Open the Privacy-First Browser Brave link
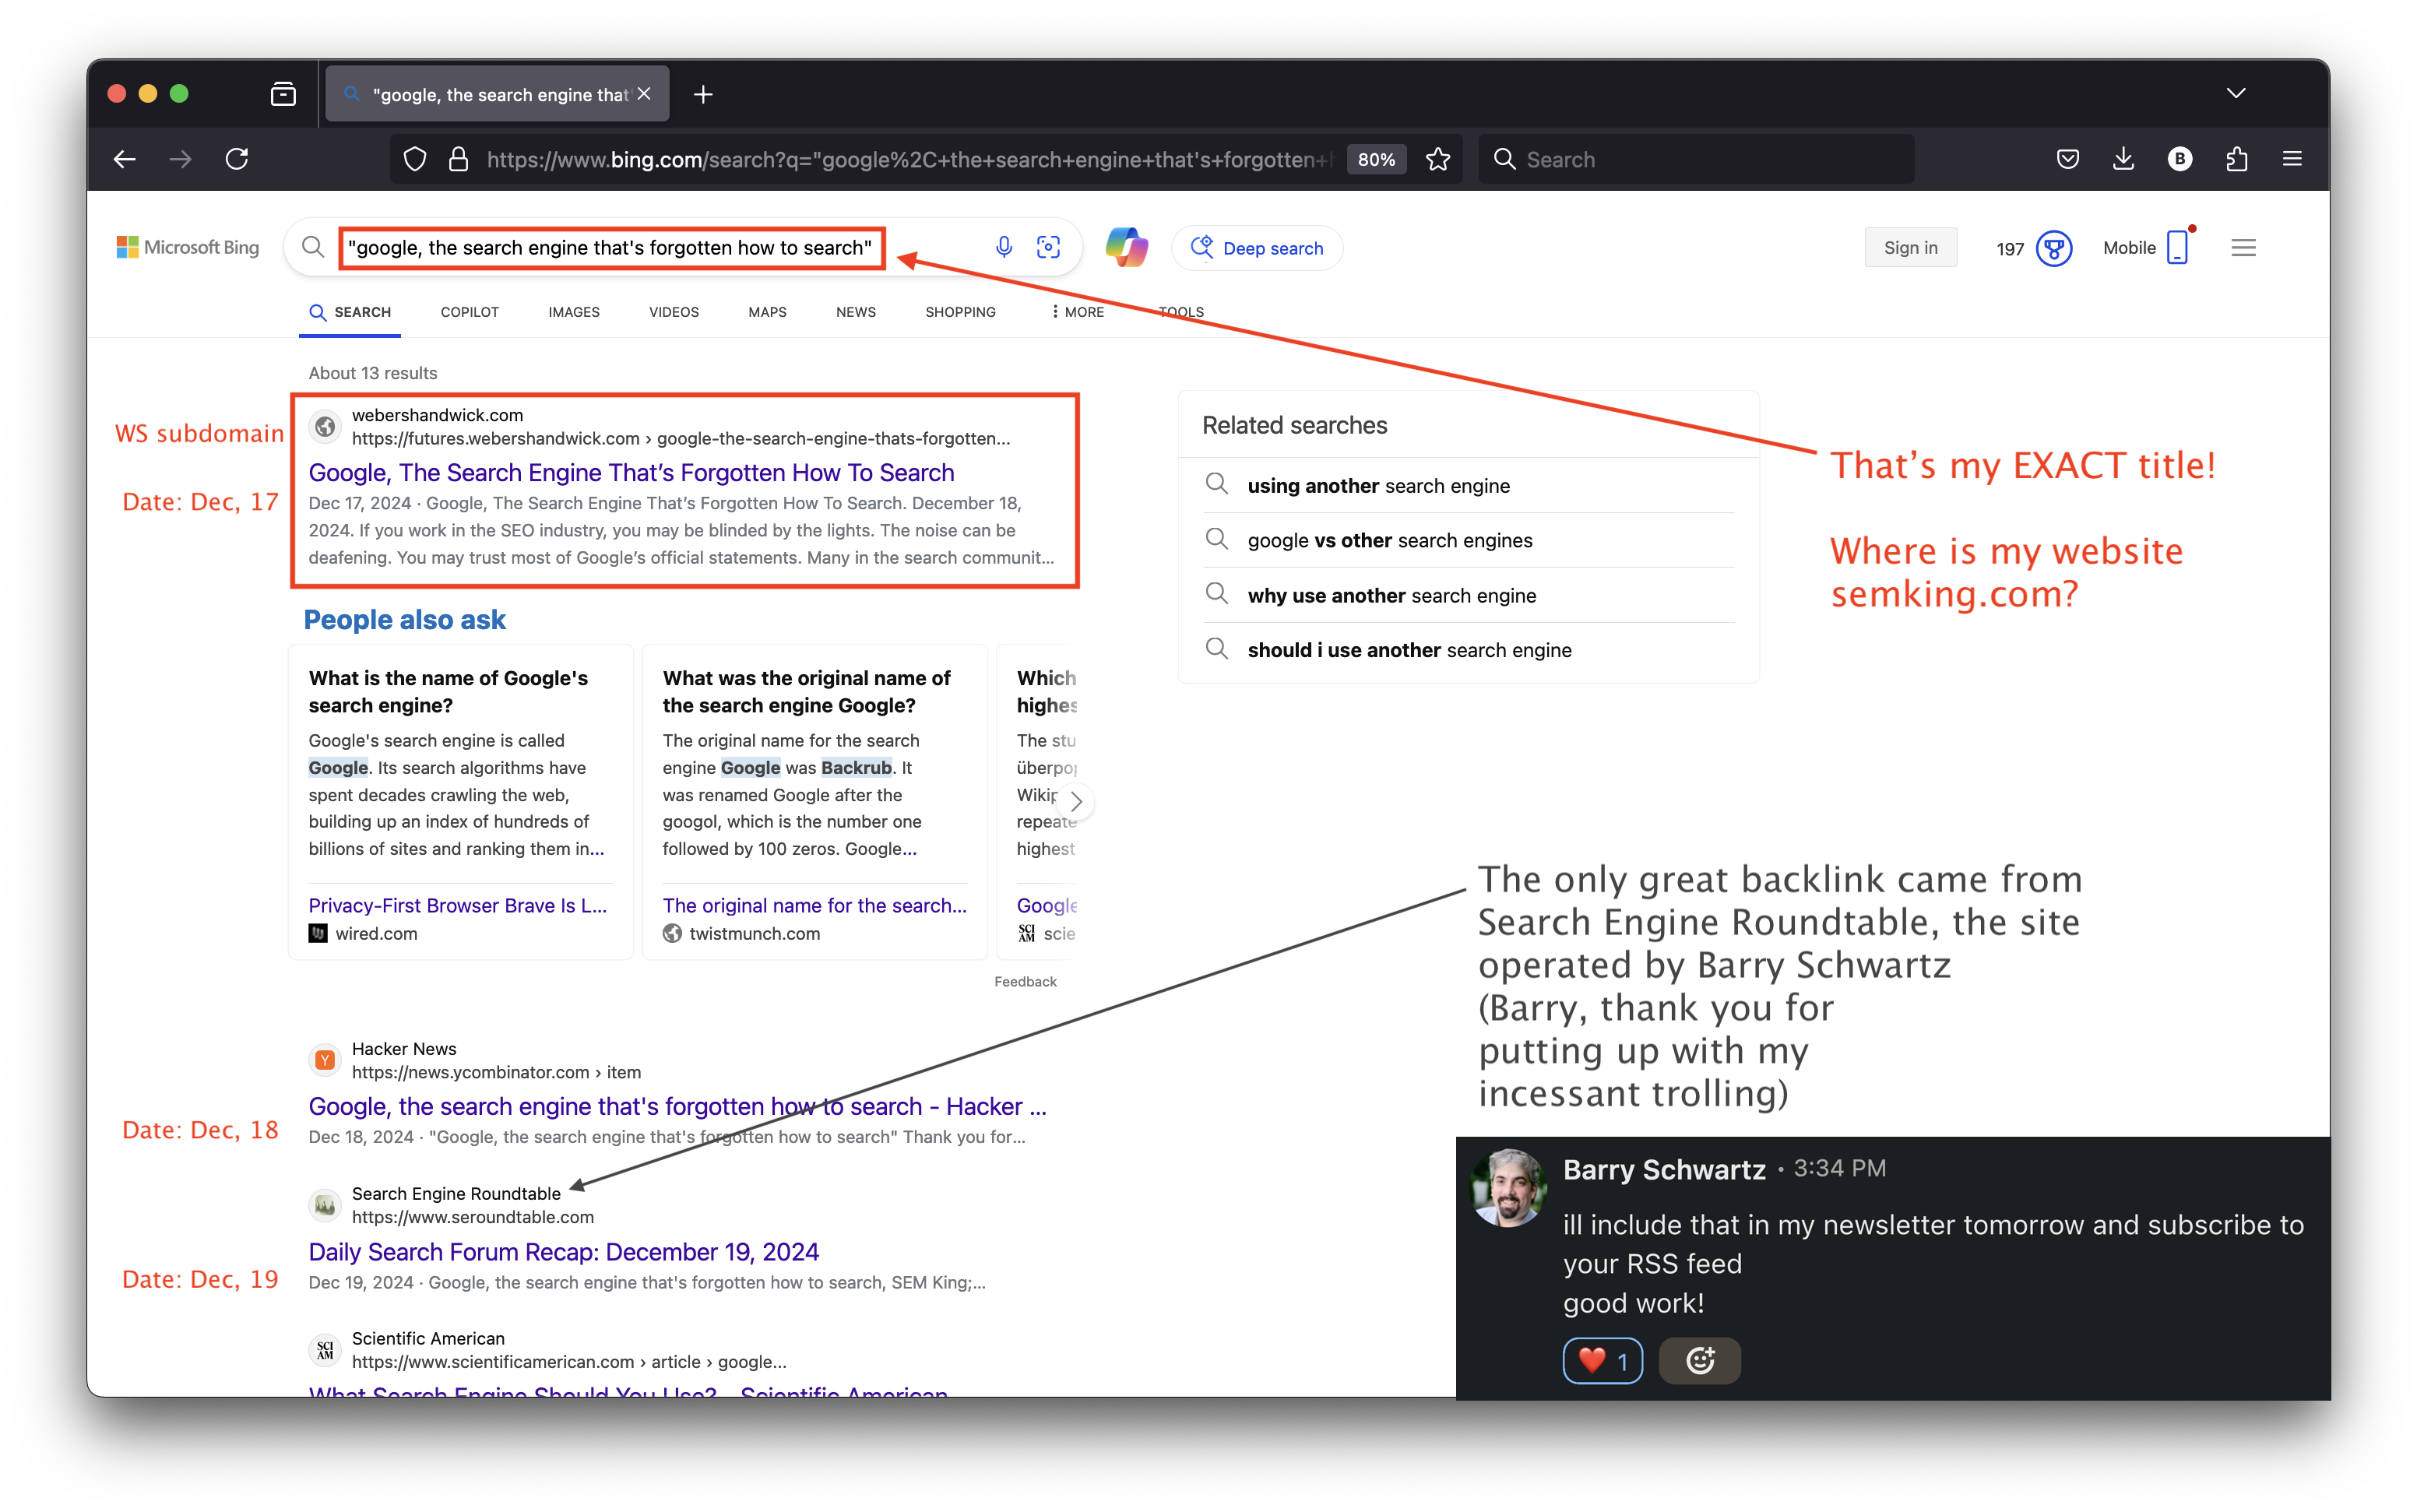The width and height of the screenshot is (2417, 1512). click(458, 905)
